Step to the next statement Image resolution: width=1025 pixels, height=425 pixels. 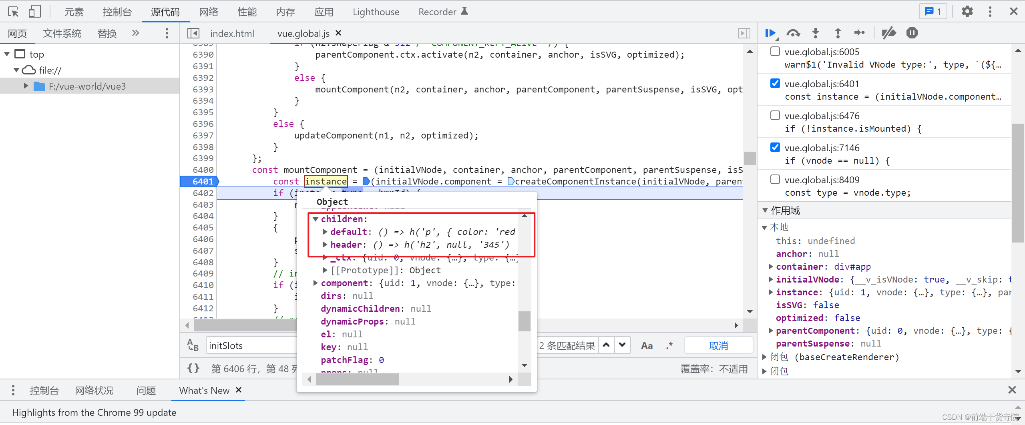coord(859,33)
